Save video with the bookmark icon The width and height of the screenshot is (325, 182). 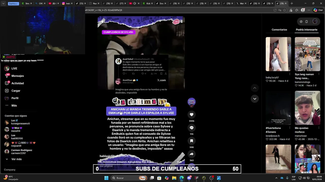pos(191,141)
